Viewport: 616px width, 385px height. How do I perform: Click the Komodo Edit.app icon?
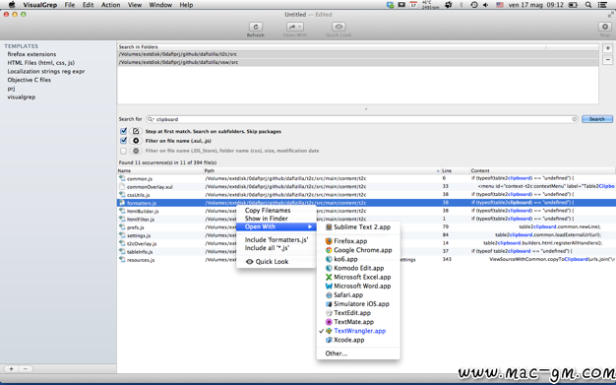point(329,268)
